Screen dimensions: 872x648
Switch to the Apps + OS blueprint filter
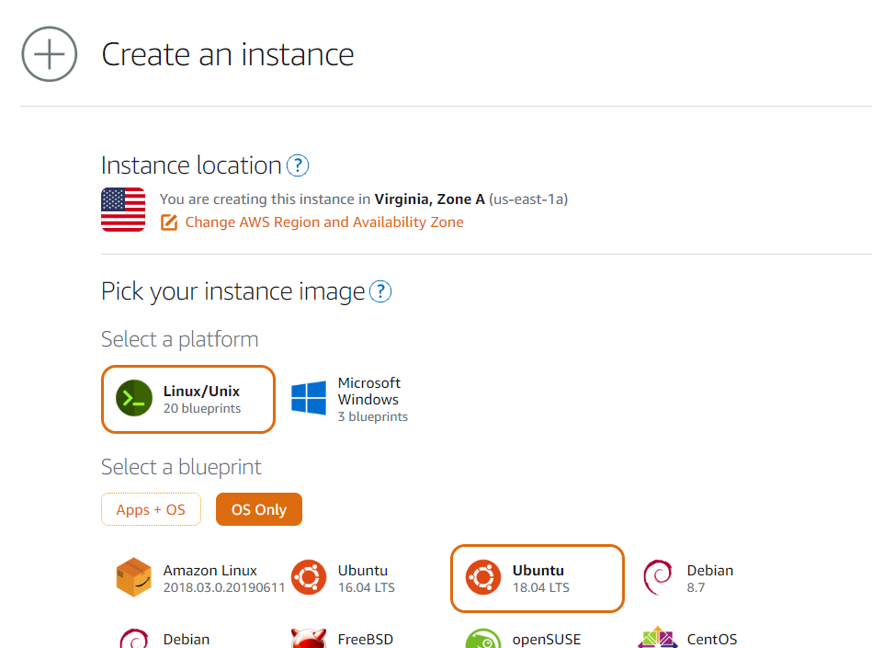point(151,509)
